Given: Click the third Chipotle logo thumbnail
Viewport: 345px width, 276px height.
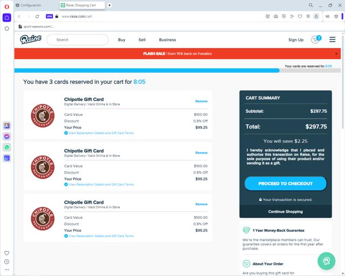Looking at the screenshot, I should [43, 218].
